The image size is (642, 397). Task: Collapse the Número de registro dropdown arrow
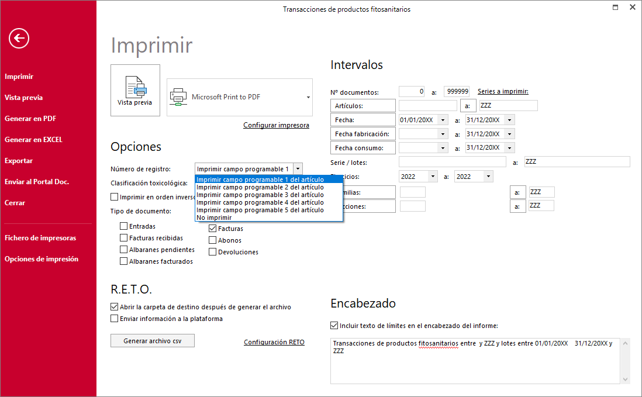coord(298,168)
